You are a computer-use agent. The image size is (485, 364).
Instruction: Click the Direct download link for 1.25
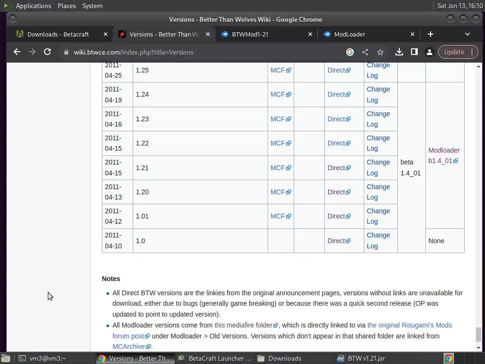[339, 70]
